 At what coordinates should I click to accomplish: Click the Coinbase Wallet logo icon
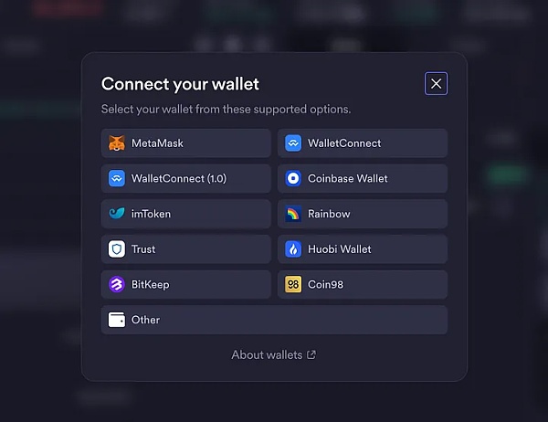[293, 179]
